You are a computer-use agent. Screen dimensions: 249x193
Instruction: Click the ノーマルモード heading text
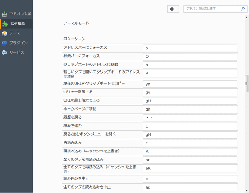[76, 23]
